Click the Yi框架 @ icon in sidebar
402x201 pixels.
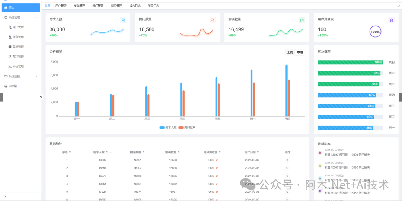(x=6, y=86)
